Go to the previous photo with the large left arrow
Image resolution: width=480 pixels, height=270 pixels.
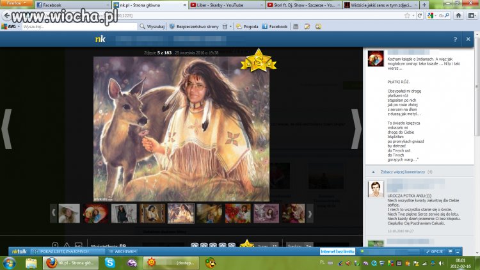7,129
